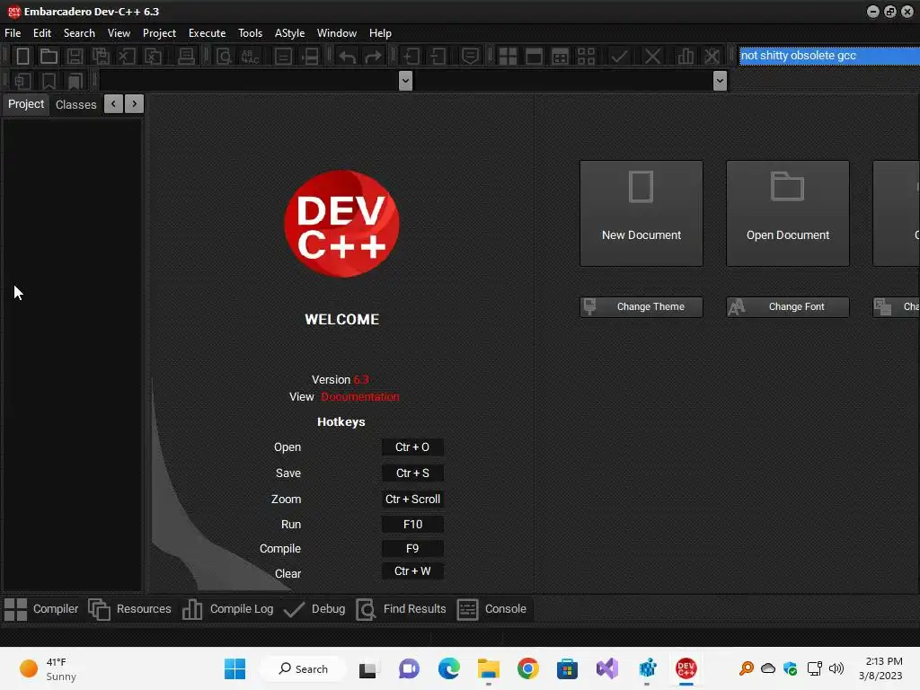Open the Project menu
This screenshot has height=690, width=920.
159,33
